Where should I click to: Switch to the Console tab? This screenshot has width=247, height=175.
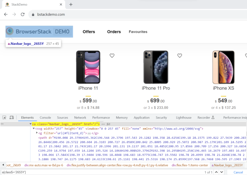tap(45, 118)
